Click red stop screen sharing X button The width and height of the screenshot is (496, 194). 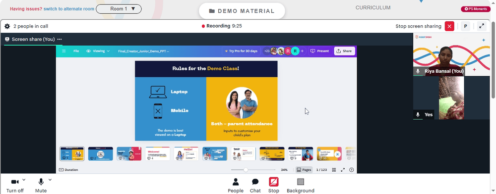pyautogui.click(x=449, y=26)
